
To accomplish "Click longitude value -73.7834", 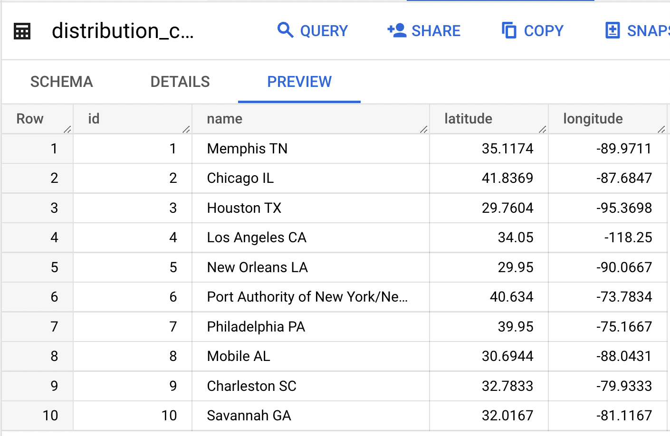I will [624, 297].
